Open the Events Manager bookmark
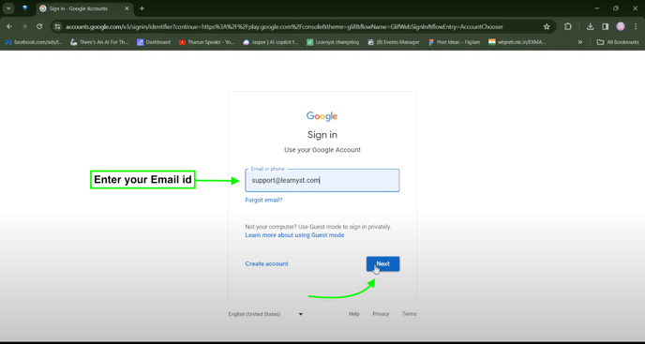The width and height of the screenshot is (645, 344). point(394,42)
